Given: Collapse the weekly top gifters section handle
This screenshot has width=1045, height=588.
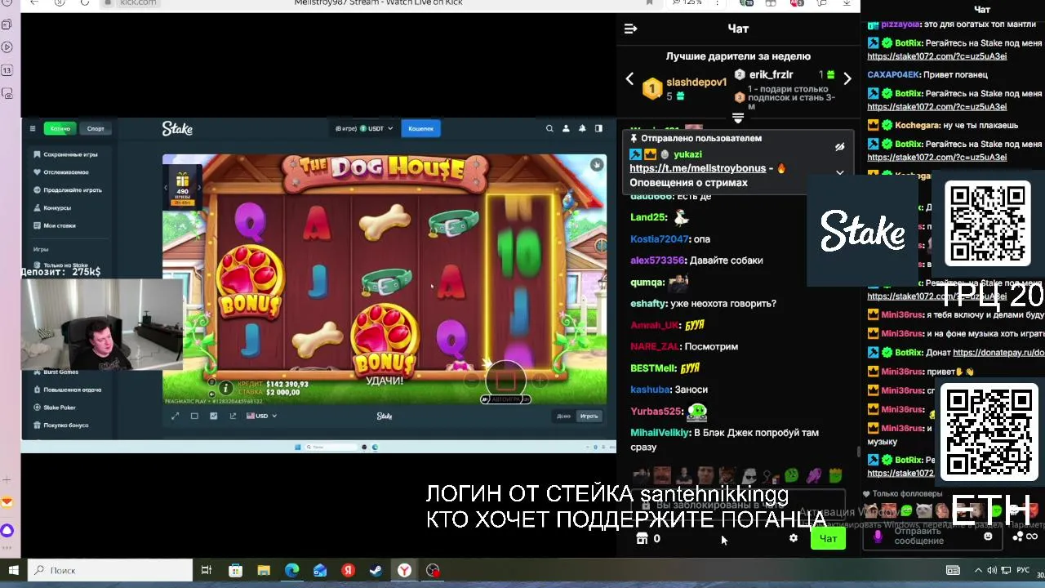Looking at the screenshot, I should tap(738, 118).
